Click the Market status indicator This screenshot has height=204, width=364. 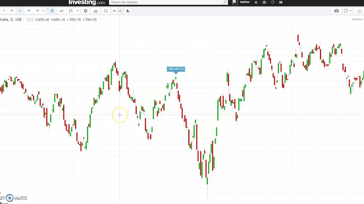(358, 19)
